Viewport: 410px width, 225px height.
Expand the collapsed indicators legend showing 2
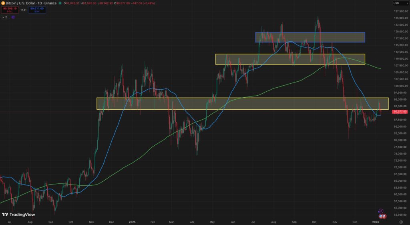(4, 17)
